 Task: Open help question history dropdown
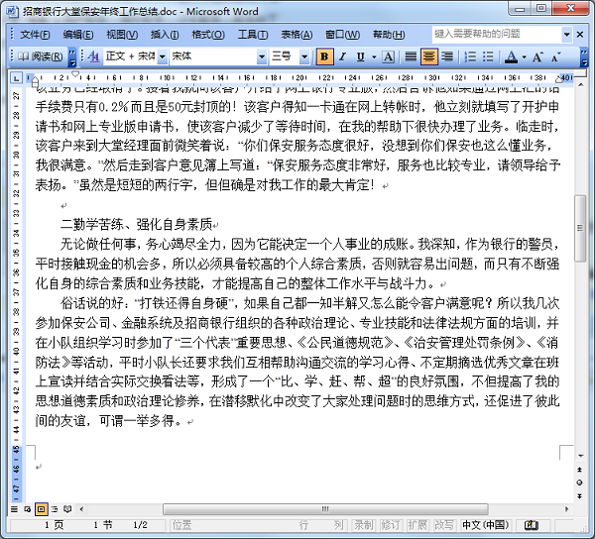coord(566,35)
